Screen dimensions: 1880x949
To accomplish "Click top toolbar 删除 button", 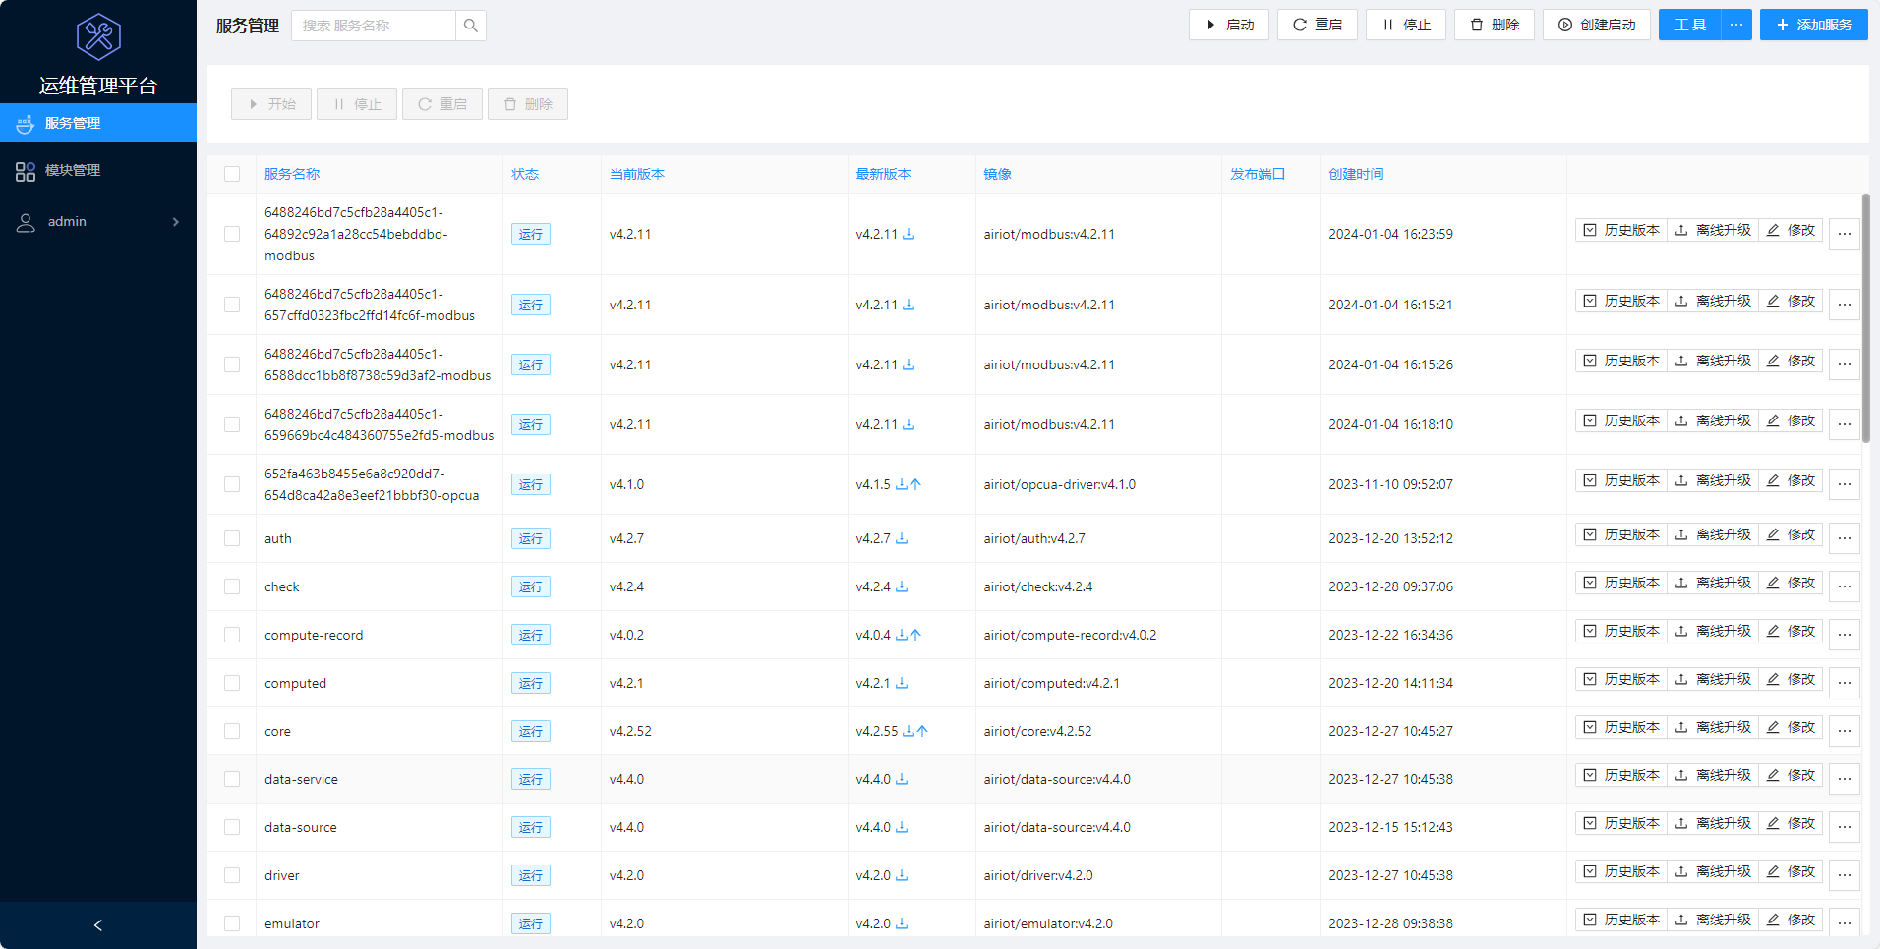I will coord(1495,26).
